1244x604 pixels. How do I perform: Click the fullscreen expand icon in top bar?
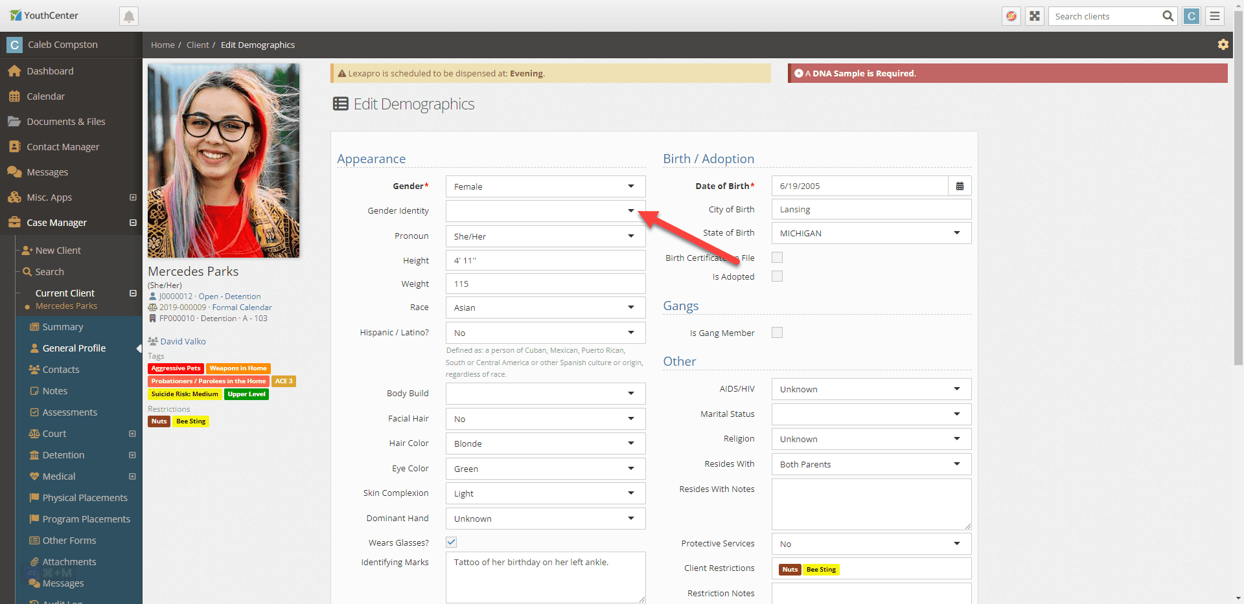point(1035,16)
